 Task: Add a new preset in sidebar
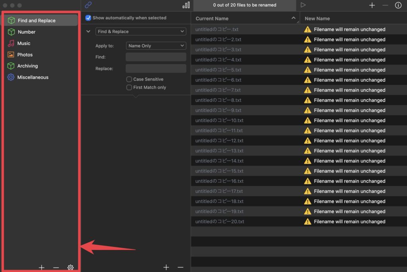pyautogui.click(x=41, y=267)
